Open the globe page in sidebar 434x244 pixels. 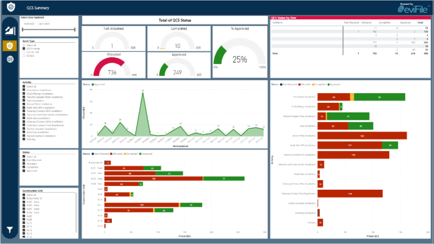tap(9, 59)
